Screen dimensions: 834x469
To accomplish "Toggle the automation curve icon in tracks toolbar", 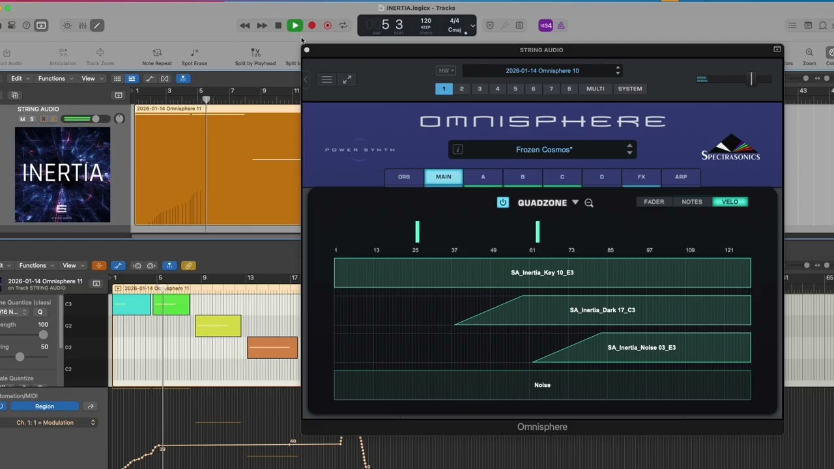I will coord(149,79).
